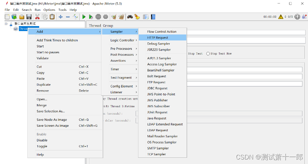The image size is (308, 164).
Task: Click the New test plan icon
Action: tap(7, 17)
